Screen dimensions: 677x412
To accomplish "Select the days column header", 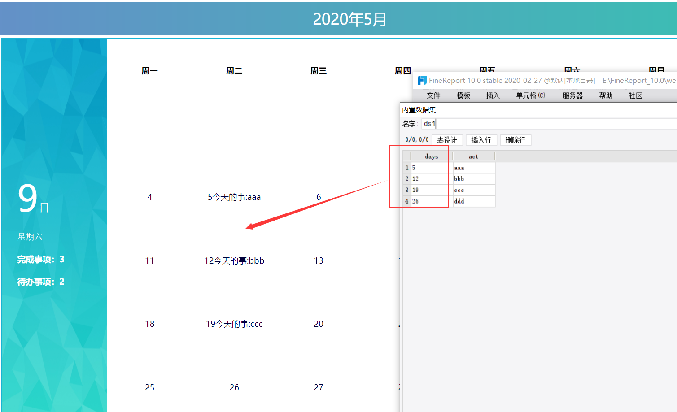I will 432,156.
